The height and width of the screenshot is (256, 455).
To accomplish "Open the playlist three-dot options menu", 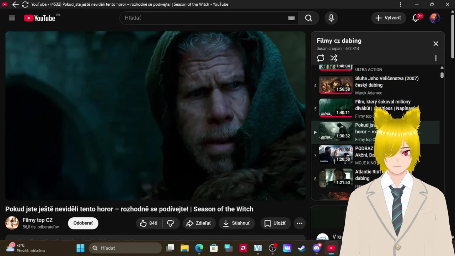I will [x=436, y=58].
